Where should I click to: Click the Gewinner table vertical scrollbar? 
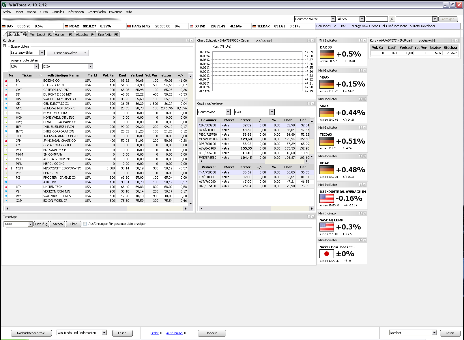pyautogui.click(x=312, y=139)
